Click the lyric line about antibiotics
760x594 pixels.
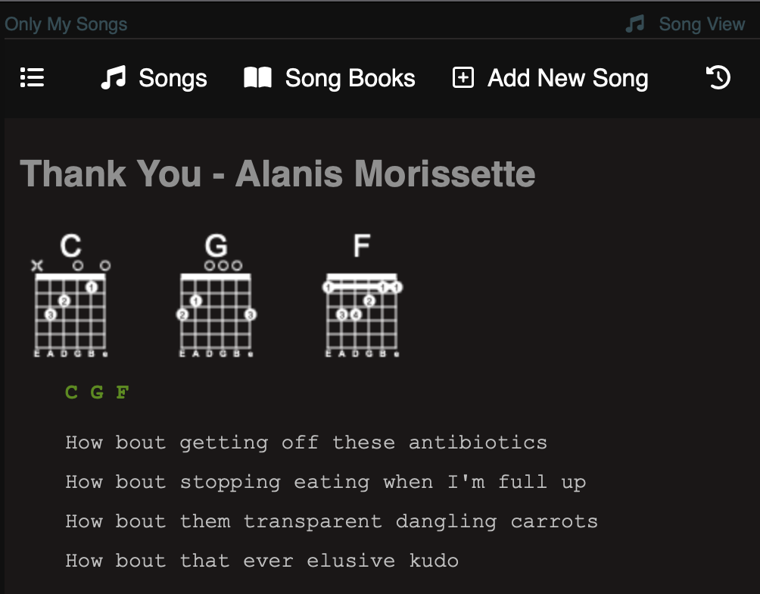pos(306,442)
